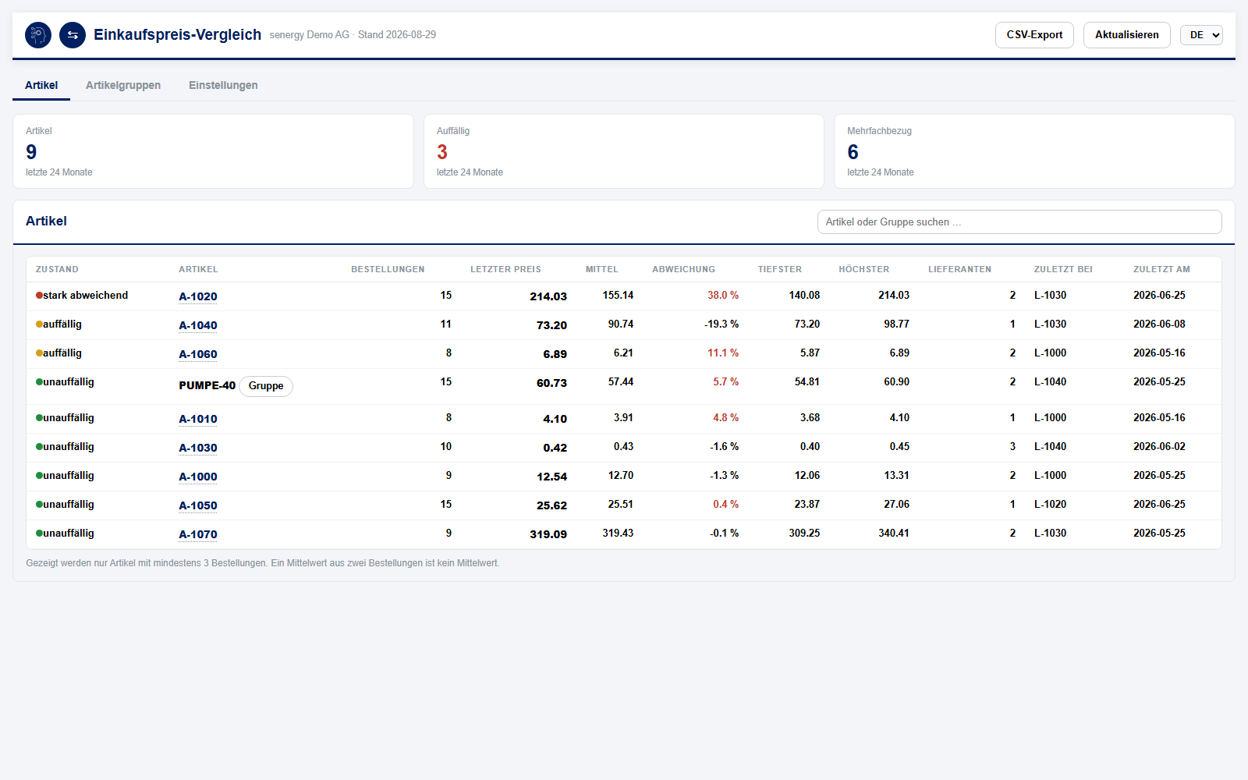Viewport: 1248px width, 780px height.
Task: Click the 'stark abweichend' status label
Action: tap(85, 296)
